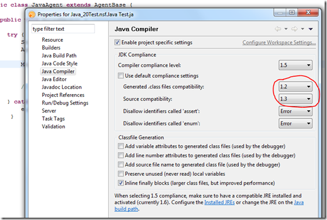Enable Preserve unused local variables checkbox

point(121,174)
